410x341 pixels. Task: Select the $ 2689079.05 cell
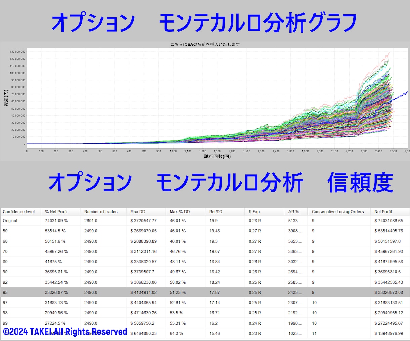(143, 231)
